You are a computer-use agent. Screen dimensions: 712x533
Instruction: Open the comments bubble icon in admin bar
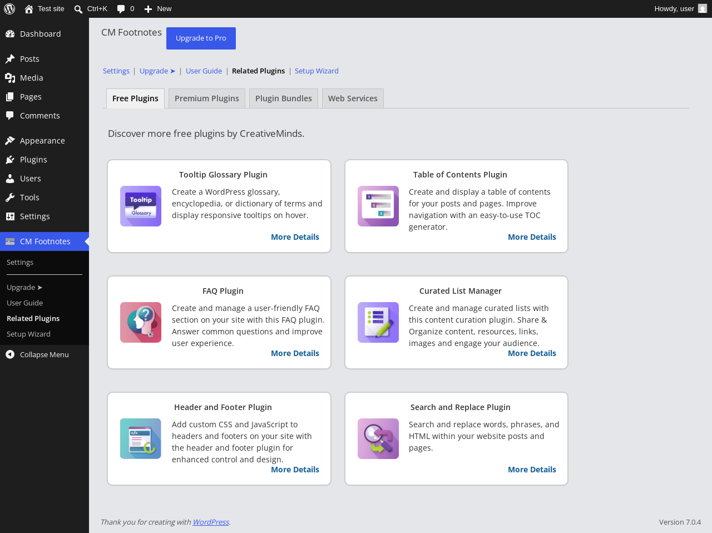click(x=121, y=9)
